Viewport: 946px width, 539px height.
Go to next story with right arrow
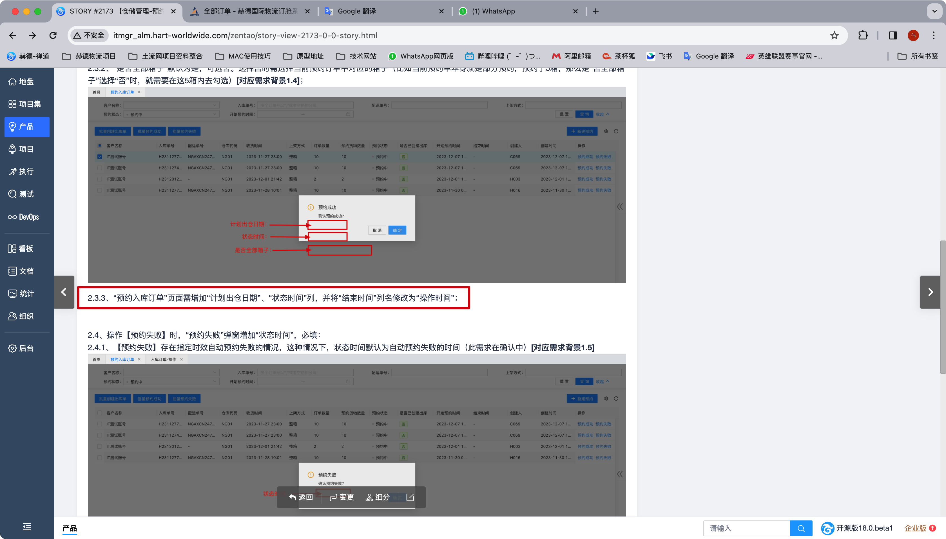(x=930, y=292)
